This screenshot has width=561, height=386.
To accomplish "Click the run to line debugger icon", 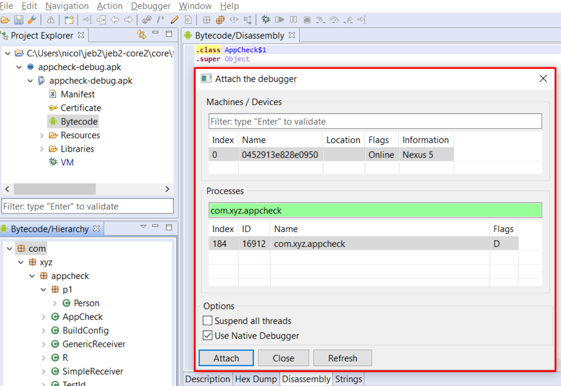I will coord(361,20).
